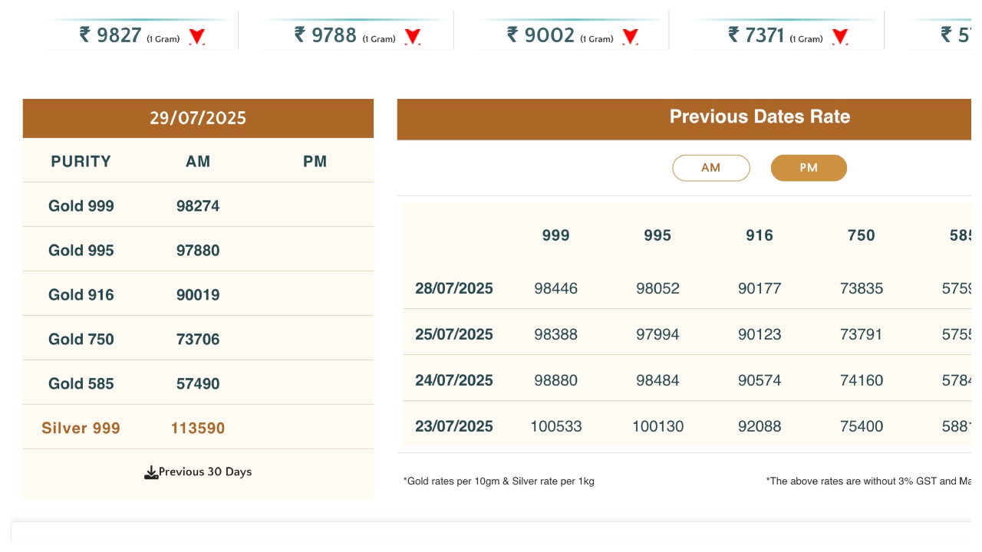Click the download icon for Previous 30 Days
This screenshot has width=982, height=552.
(x=151, y=472)
